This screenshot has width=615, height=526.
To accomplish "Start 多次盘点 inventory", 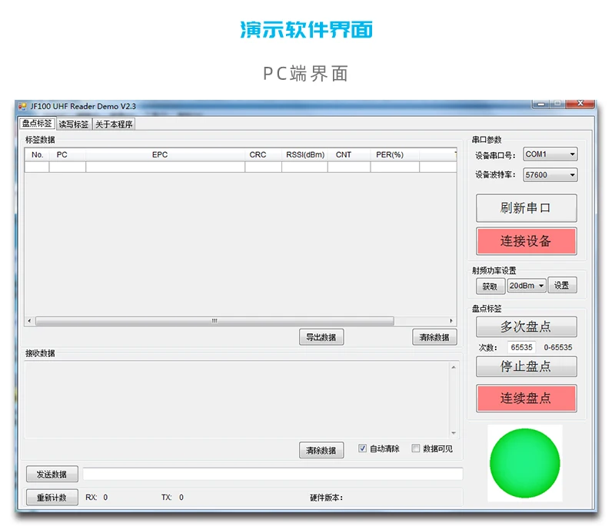I will pos(527,326).
